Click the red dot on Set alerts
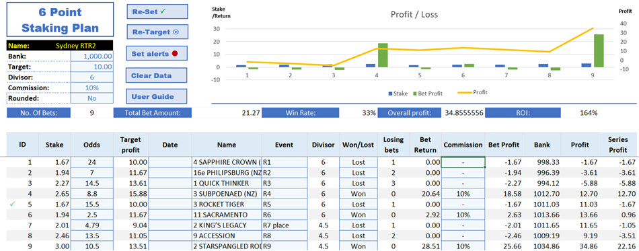Viewport: 639px width, 251px height. (x=174, y=54)
